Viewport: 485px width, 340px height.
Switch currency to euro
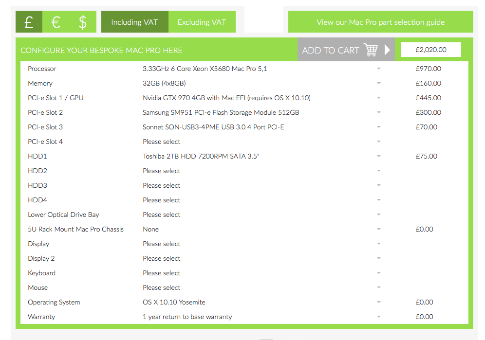click(56, 21)
